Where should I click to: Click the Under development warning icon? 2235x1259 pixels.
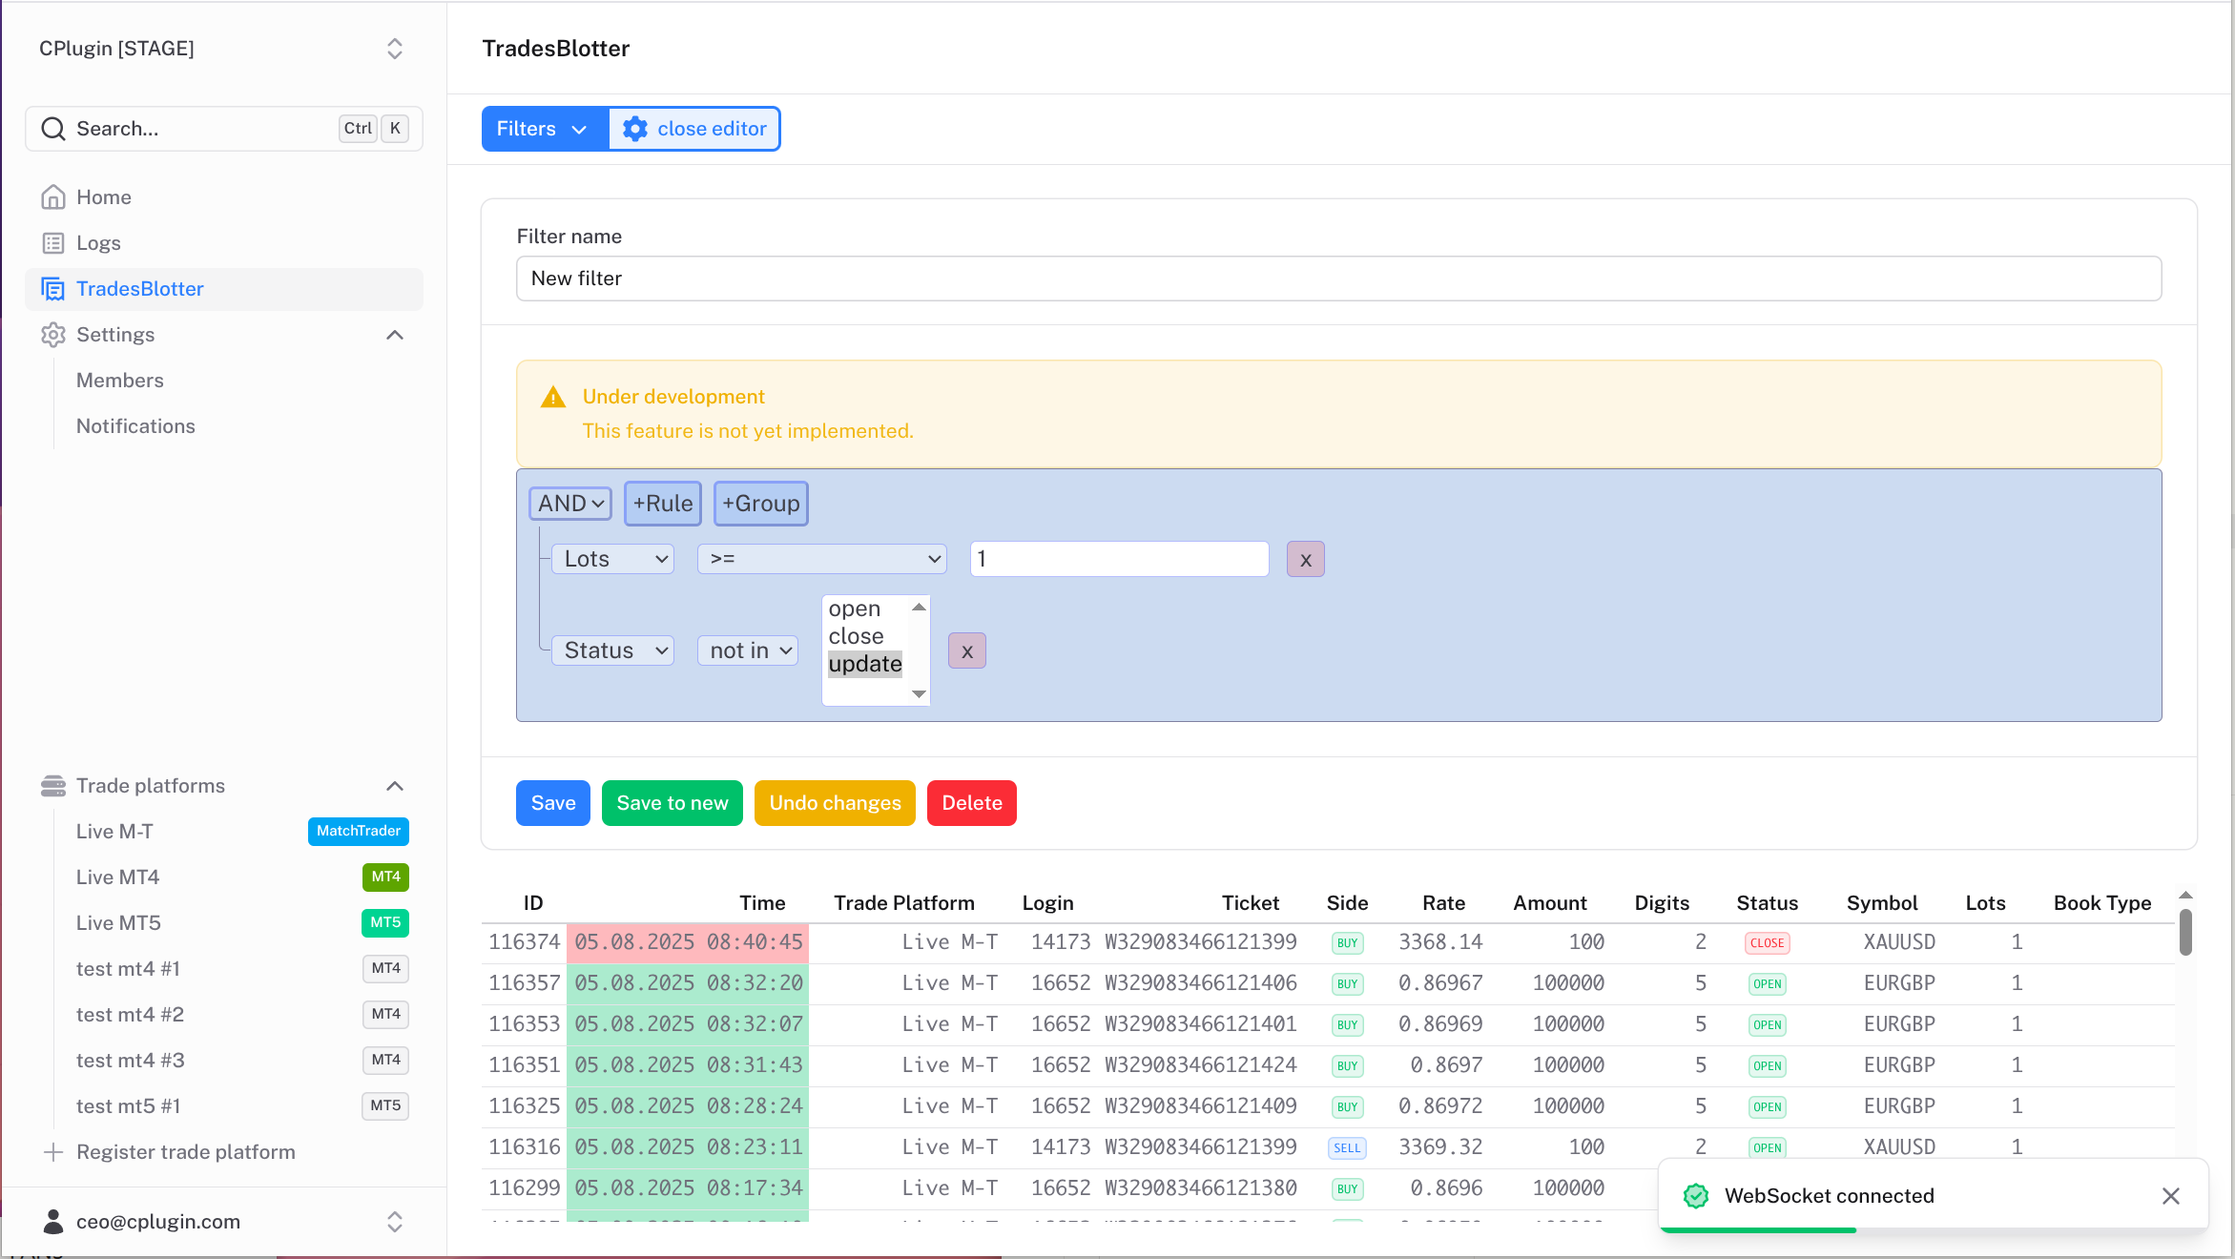coord(553,397)
